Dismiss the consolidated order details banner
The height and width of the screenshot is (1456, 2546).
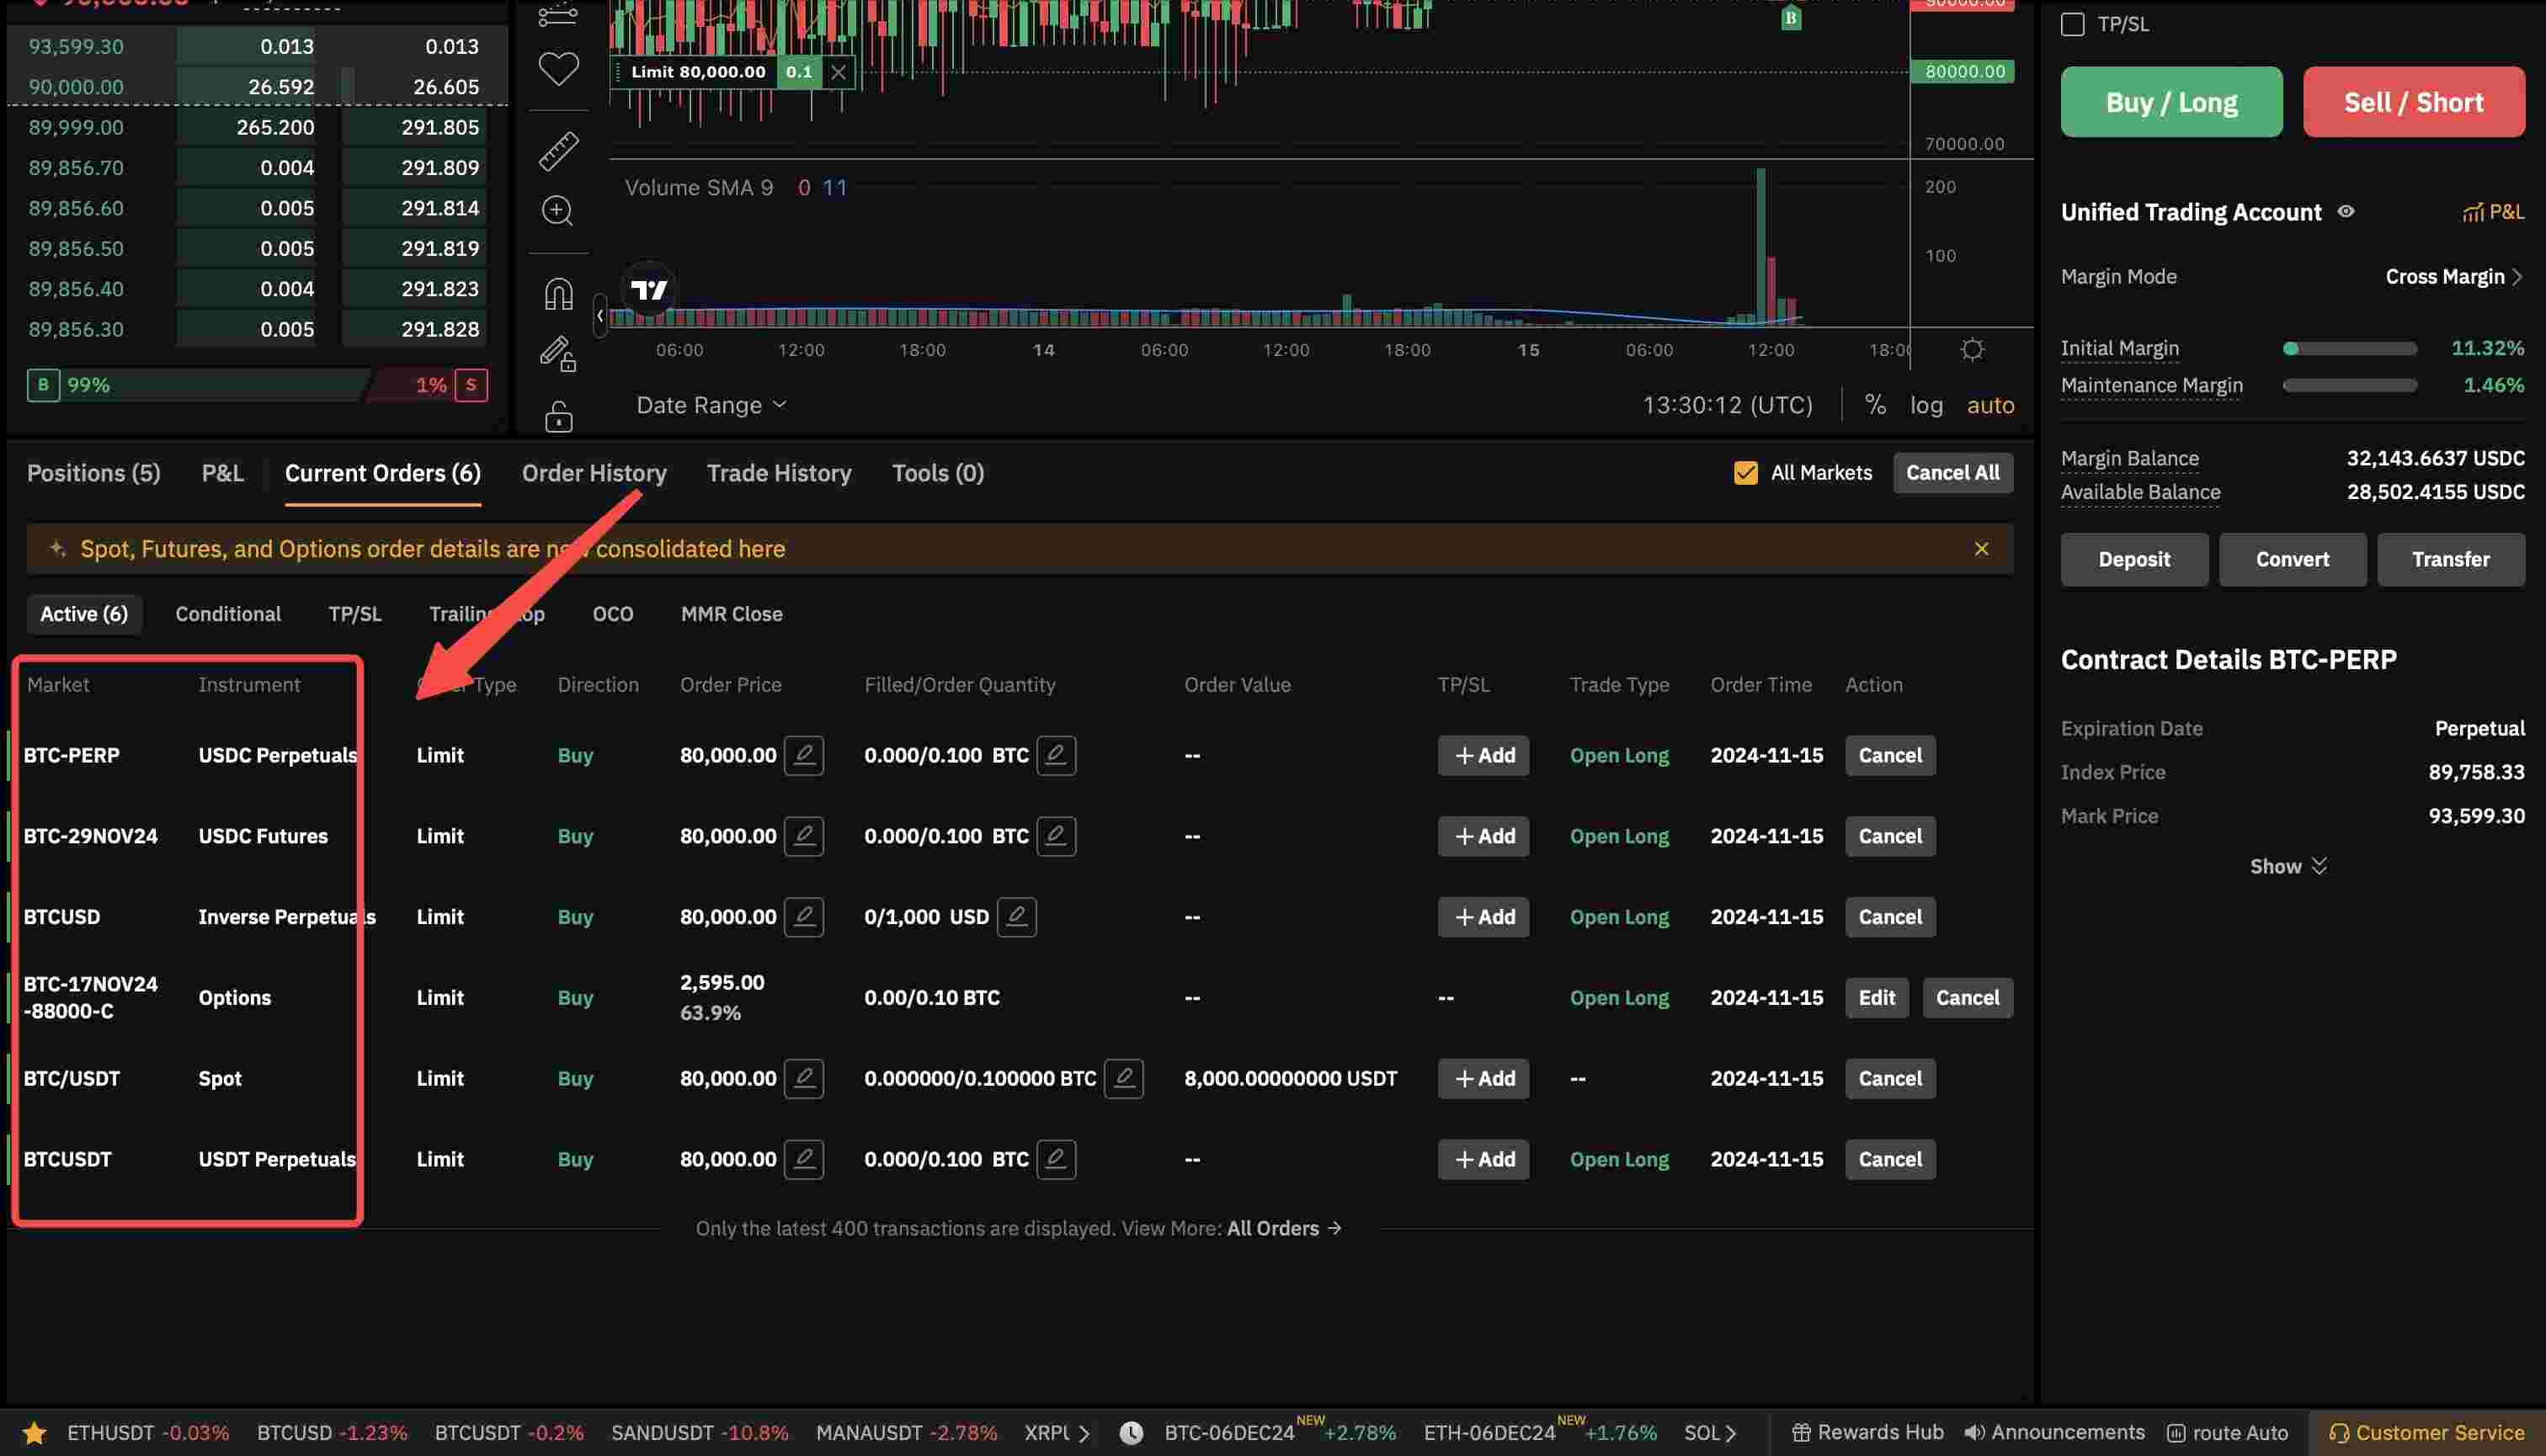point(1982,548)
